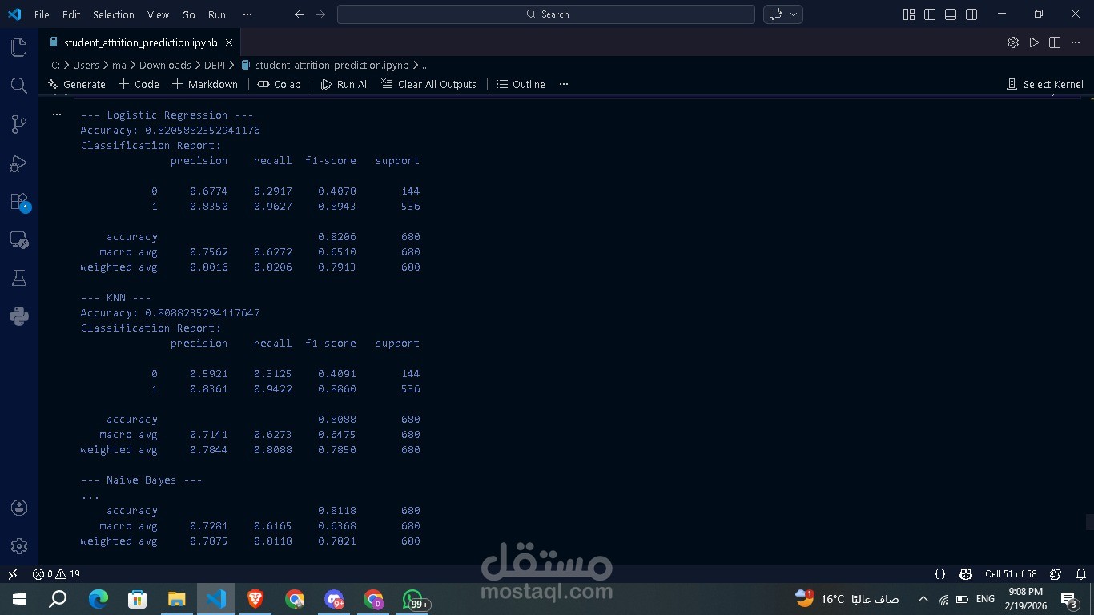Toggle the Search view in activity bar
The height and width of the screenshot is (615, 1094).
click(18, 86)
